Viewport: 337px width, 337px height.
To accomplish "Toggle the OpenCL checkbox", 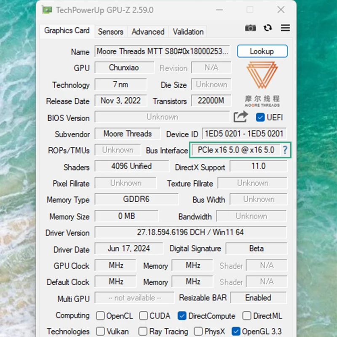I will click(100, 316).
